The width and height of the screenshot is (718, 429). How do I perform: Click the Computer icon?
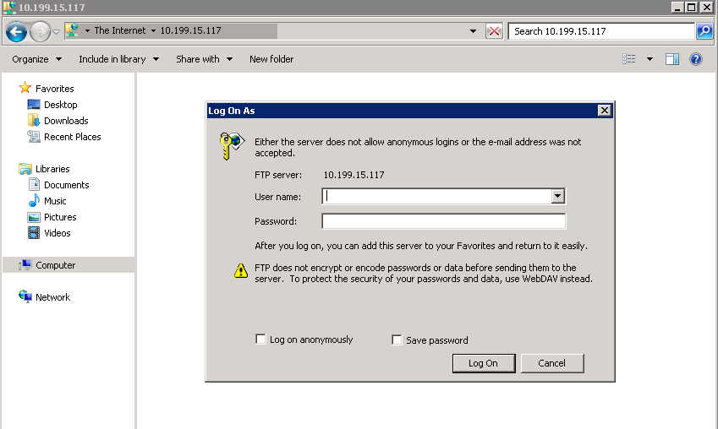[25, 265]
